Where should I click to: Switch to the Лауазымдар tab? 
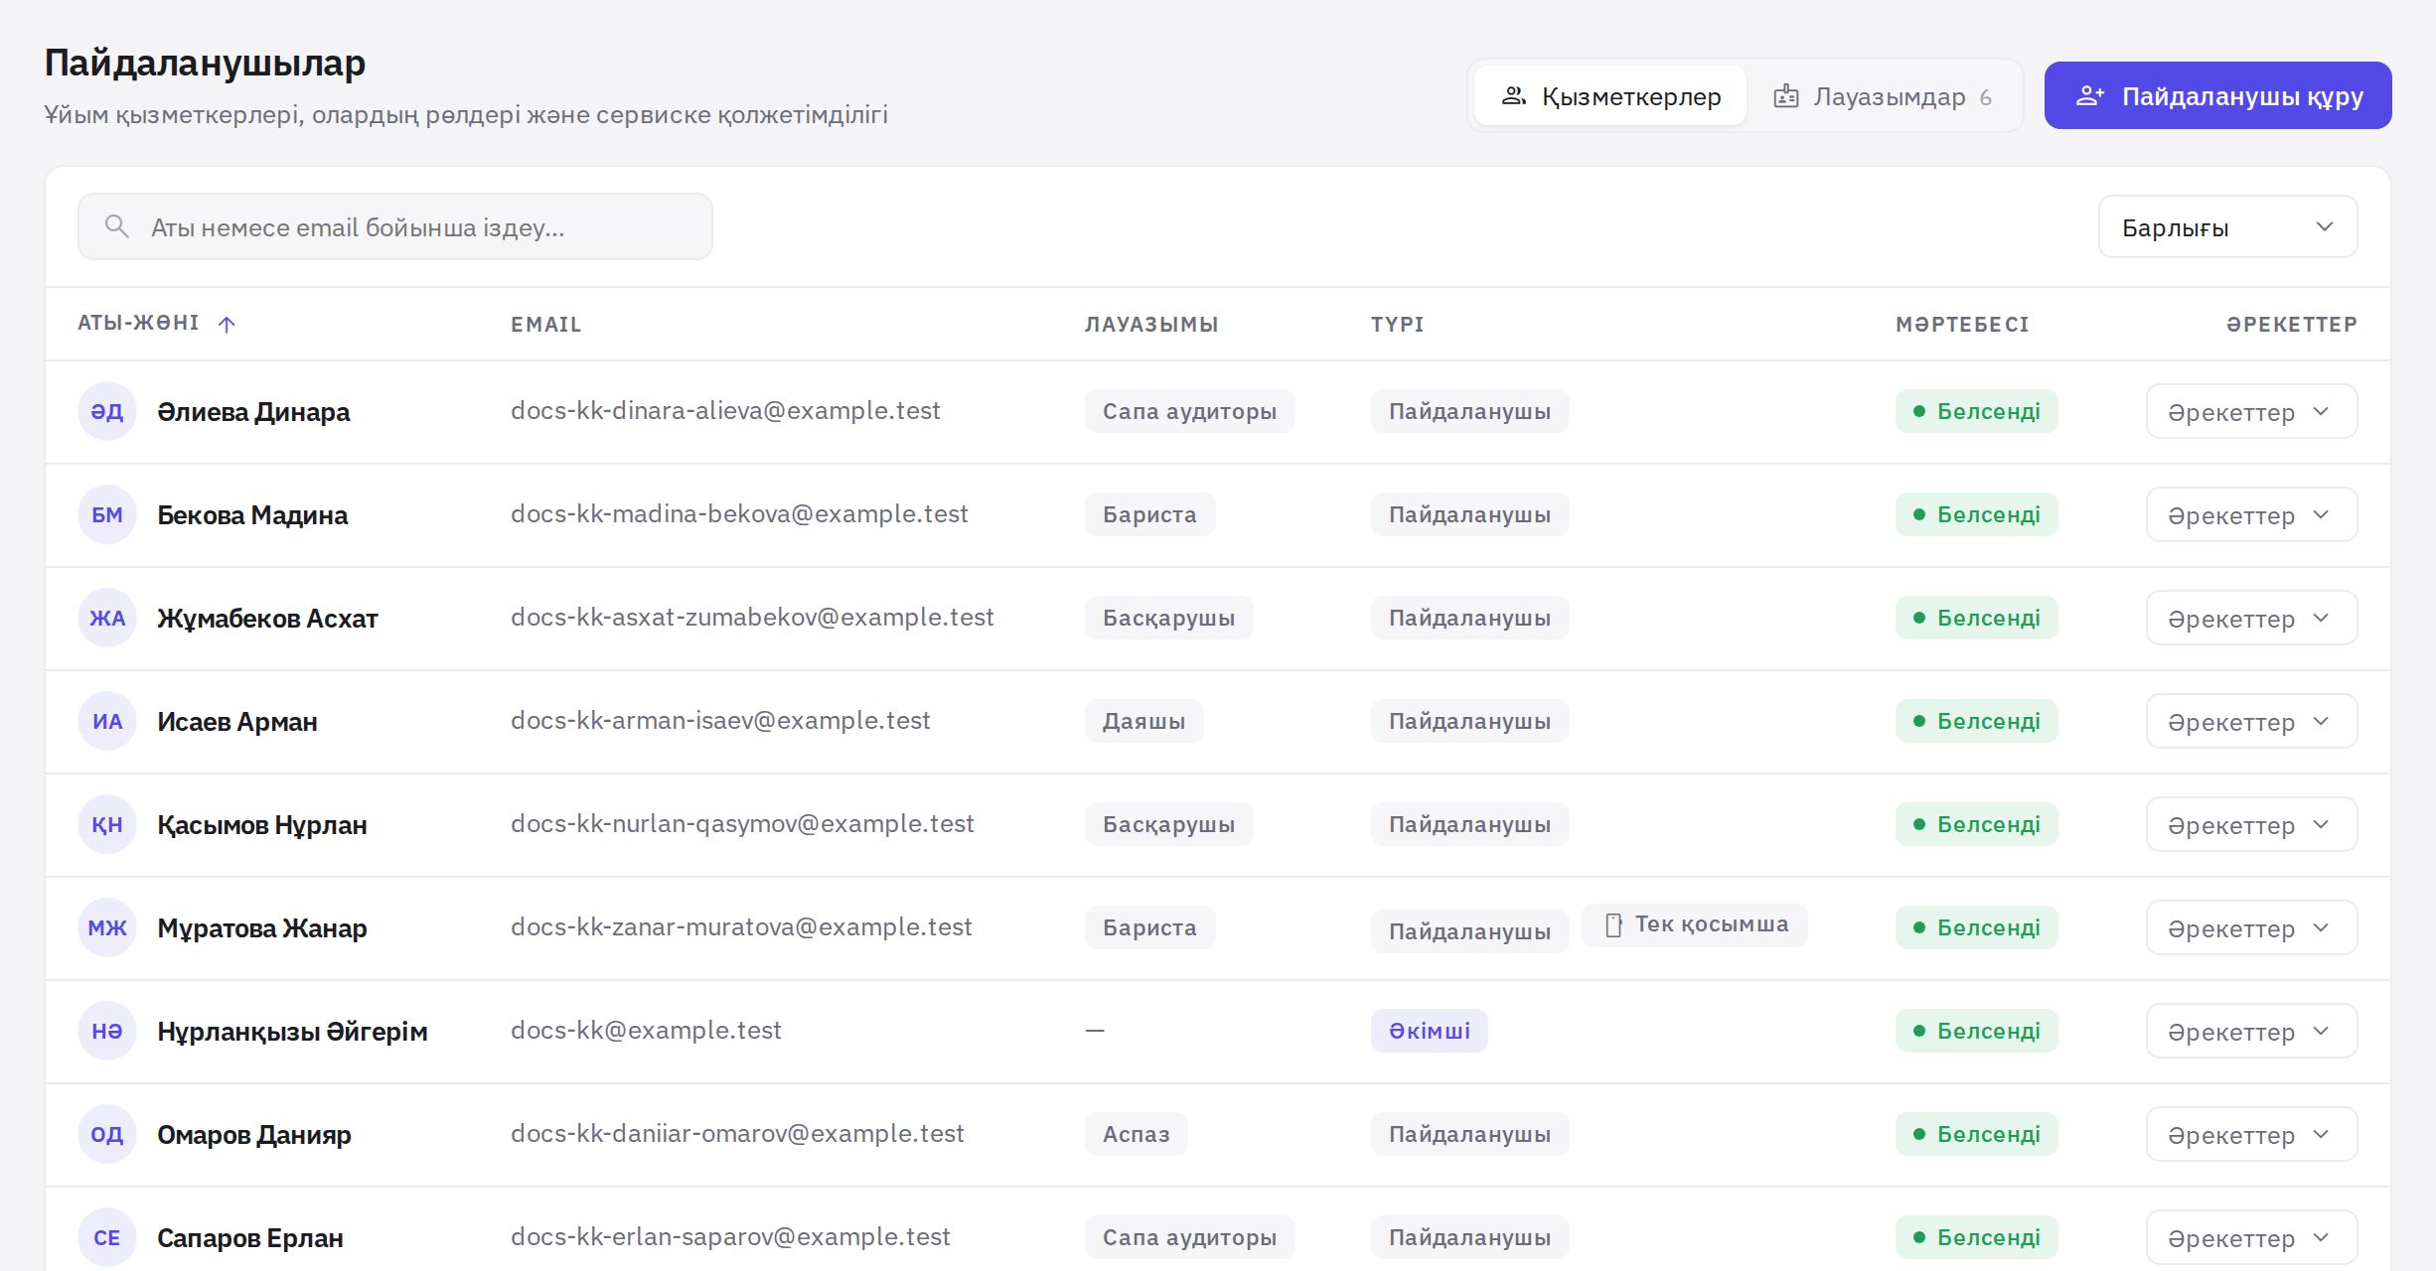1883,96
